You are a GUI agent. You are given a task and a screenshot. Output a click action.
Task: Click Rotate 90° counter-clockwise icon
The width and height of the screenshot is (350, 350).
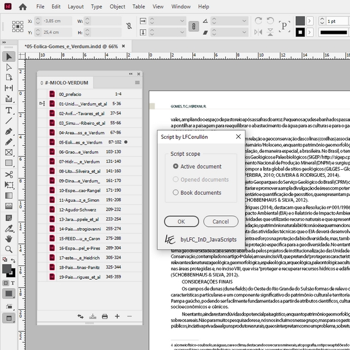[x=270, y=21]
